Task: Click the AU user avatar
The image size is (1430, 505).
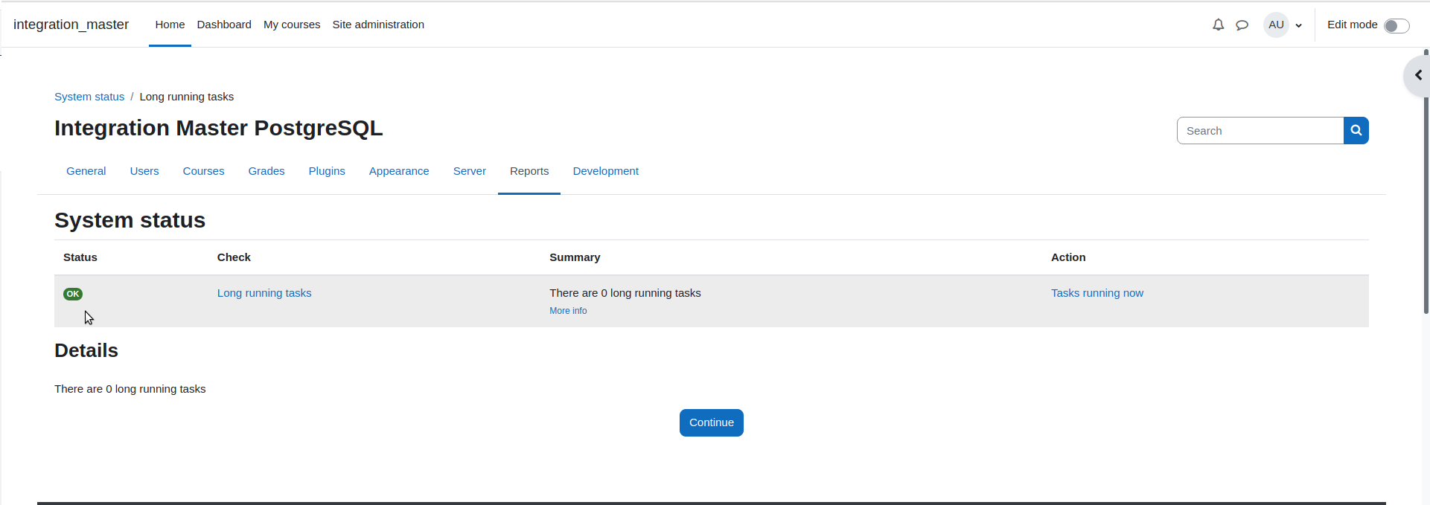Action: point(1276,25)
